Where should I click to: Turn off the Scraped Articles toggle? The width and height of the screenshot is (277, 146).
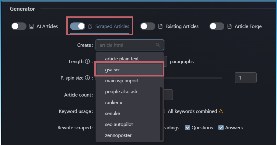click(x=78, y=26)
